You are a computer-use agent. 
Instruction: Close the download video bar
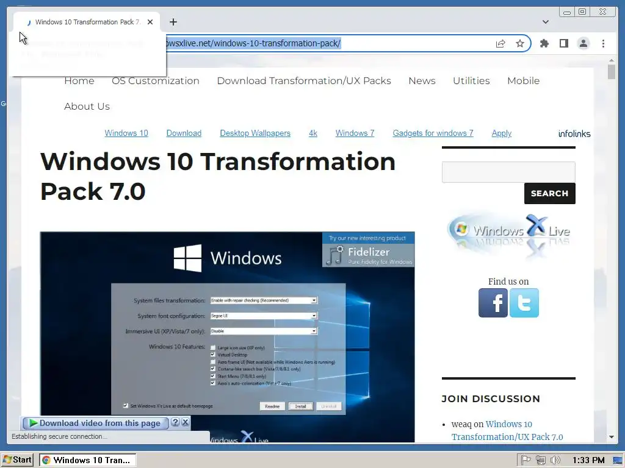pyautogui.click(x=186, y=423)
